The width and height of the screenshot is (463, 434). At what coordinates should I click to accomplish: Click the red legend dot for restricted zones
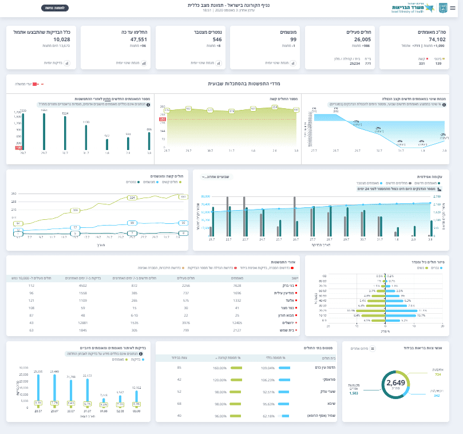(x=292, y=268)
